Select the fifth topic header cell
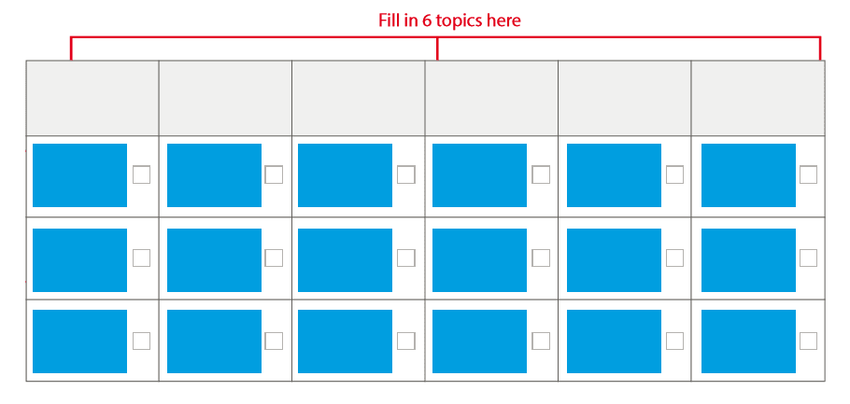 pos(625,98)
